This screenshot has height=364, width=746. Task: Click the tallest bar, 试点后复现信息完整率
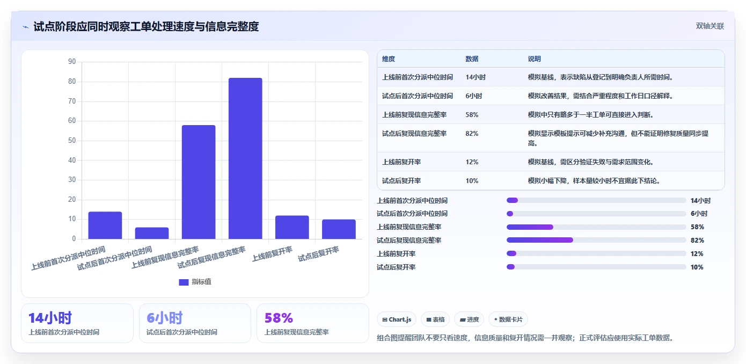click(245, 158)
